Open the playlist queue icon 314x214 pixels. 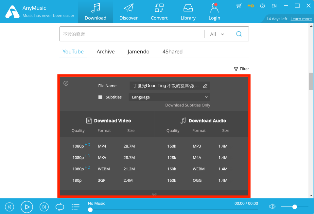[x=76, y=207]
